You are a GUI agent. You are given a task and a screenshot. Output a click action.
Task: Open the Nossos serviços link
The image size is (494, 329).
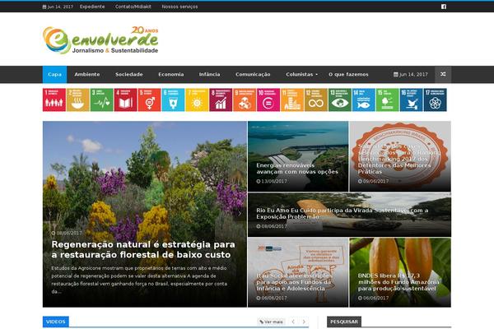[179, 7]
